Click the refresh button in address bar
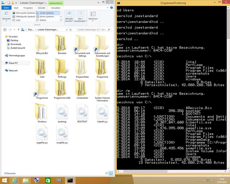 tap(71, 29)
